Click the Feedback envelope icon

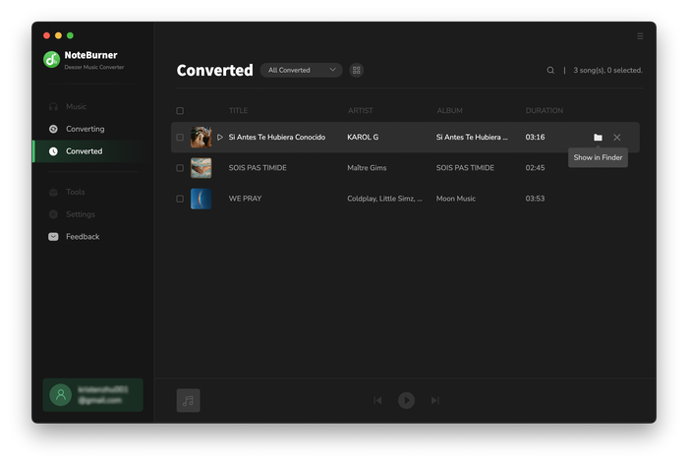tap(53, 237)
